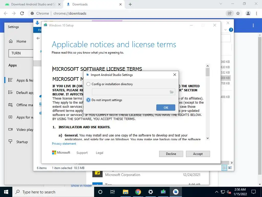The width and height of the screenshot is (262, 197).
Task: Open Chrome three-dot menu
Action: click(256, 13)
